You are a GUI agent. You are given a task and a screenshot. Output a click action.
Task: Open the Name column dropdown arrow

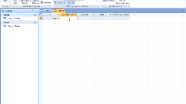click(93, 15)
